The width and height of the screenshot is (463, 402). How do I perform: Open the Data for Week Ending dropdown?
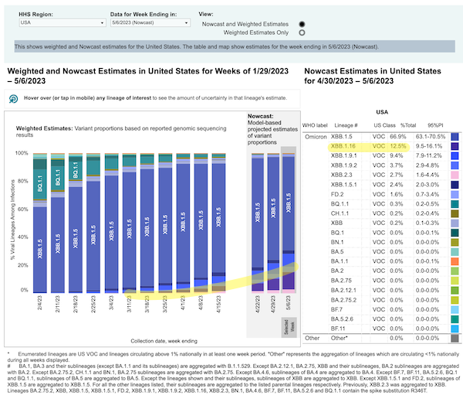[x=150, y=22]
